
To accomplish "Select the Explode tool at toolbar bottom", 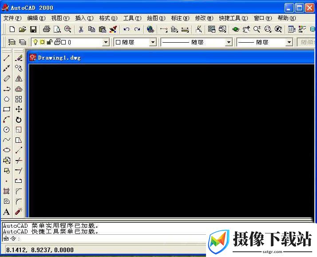I will (x=19, y=212).
